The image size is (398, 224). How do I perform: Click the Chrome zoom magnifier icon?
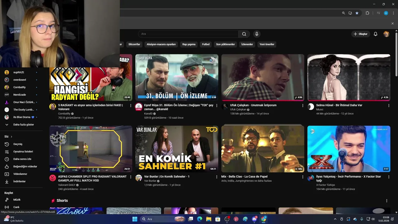point(343,13)
